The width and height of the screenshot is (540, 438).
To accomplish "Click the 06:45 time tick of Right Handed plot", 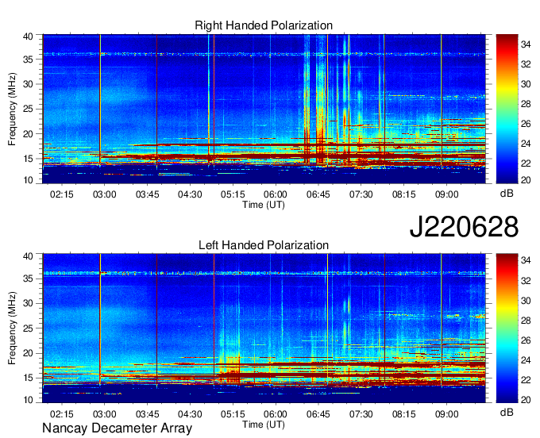I will pos(318,194).
